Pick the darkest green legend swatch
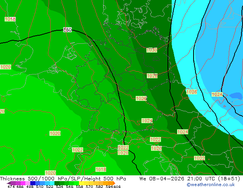Screen dimensions: 243x188 coord(57,183)
